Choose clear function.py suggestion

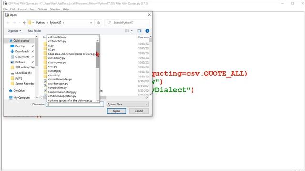coord(58,84)
